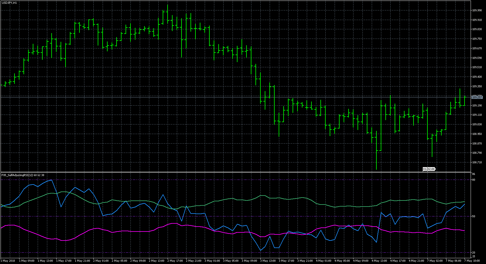The width and height of the screenshot is (486, 264).
Task: Click the 109.750 price axis label
Action: pyautogui.click(x=477, y=39)
